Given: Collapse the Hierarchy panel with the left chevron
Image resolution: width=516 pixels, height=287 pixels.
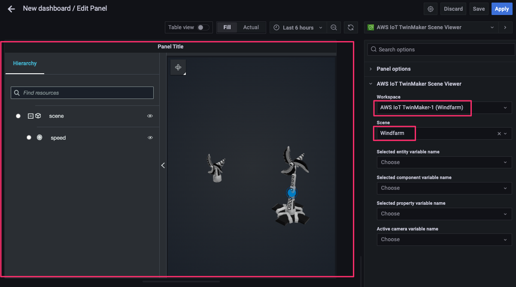Looking at the screenshot, I should [163, 165].
